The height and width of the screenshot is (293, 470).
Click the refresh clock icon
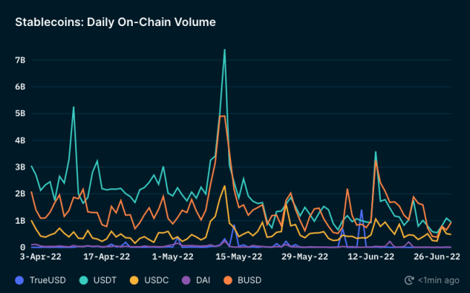(x=409, y=281)
